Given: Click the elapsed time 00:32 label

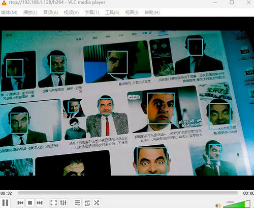Looking at the screenshot, I should 6,193.
